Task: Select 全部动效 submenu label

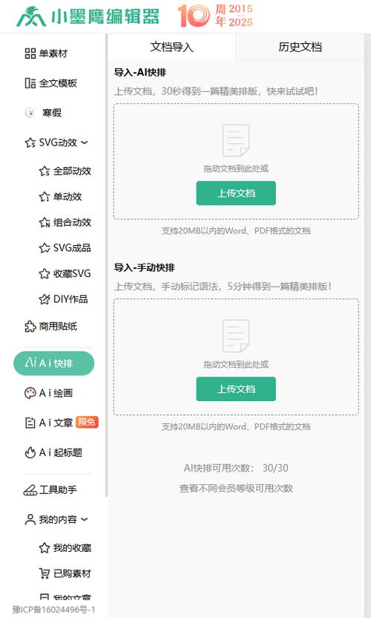Action: (72, 171)
